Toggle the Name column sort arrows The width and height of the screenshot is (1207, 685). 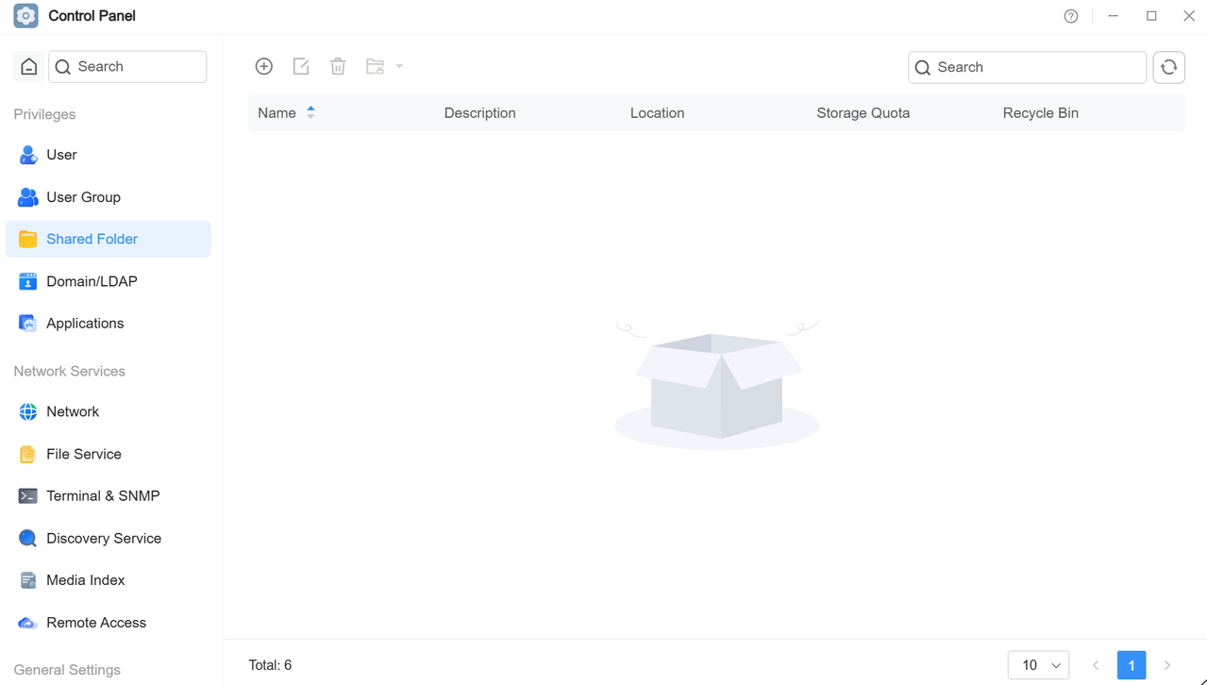tap(310, 113)
